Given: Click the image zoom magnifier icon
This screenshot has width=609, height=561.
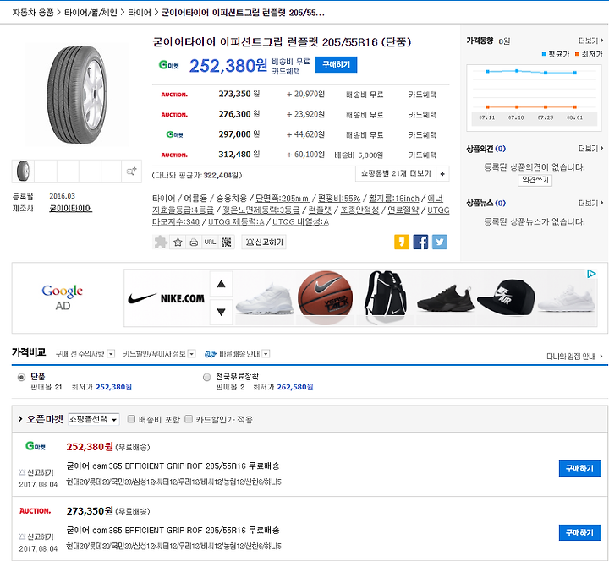Looking at the screenshot, I should click(x=131, y=172).
